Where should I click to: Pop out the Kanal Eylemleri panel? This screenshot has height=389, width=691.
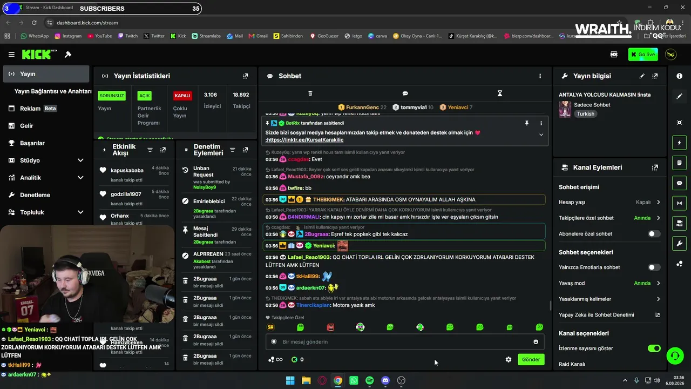655,167
